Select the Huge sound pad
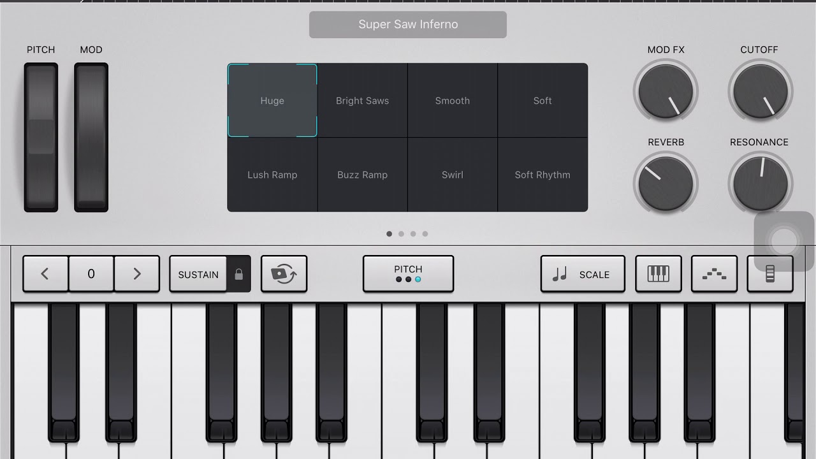The image size is (816, 459). 272,101
